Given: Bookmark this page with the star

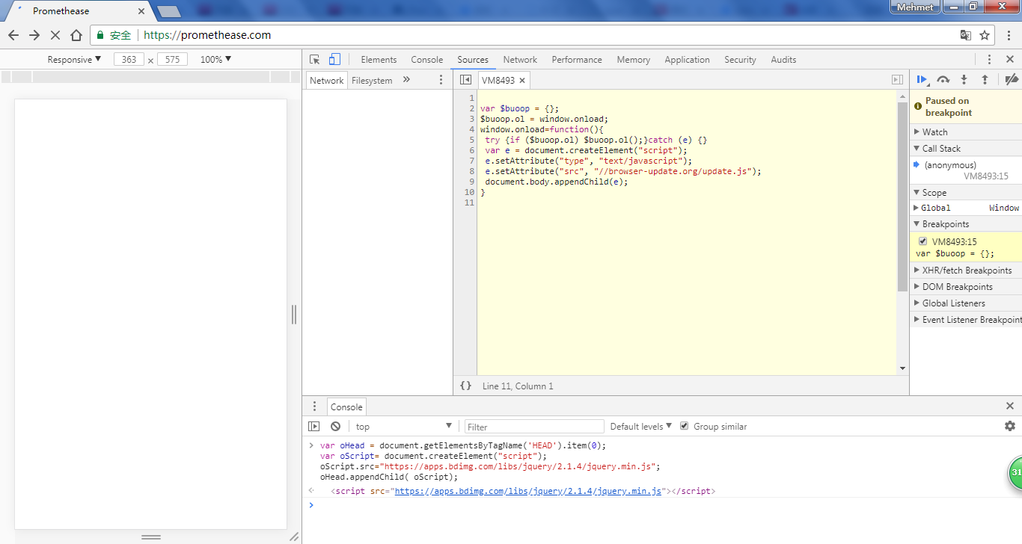Looking at the screenshot, I should coord(985,35).
